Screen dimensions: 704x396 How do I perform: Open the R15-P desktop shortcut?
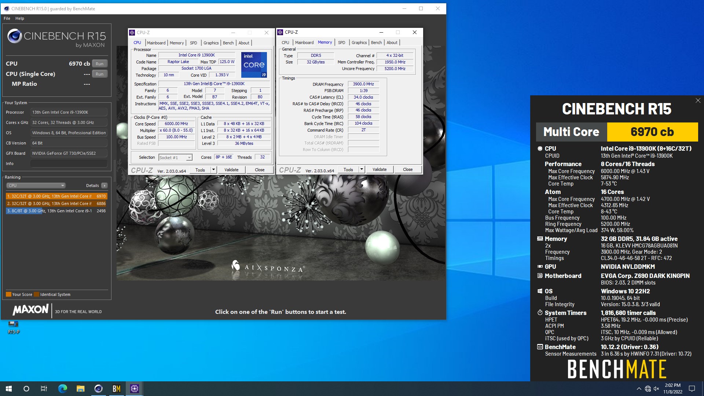pyautogui.click(x=14, y=327)
